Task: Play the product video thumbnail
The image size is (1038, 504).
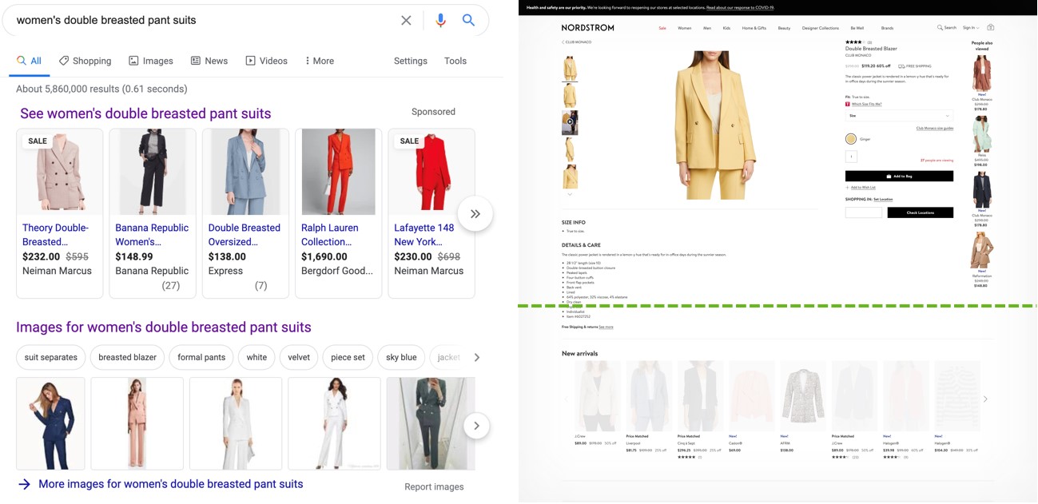Action: pyautogui.click(x=570, y=122)
